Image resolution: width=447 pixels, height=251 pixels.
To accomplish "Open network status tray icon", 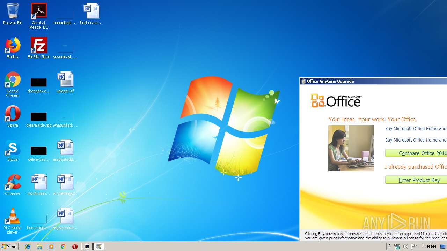I will pyautogui.click(x=397, y=246).
